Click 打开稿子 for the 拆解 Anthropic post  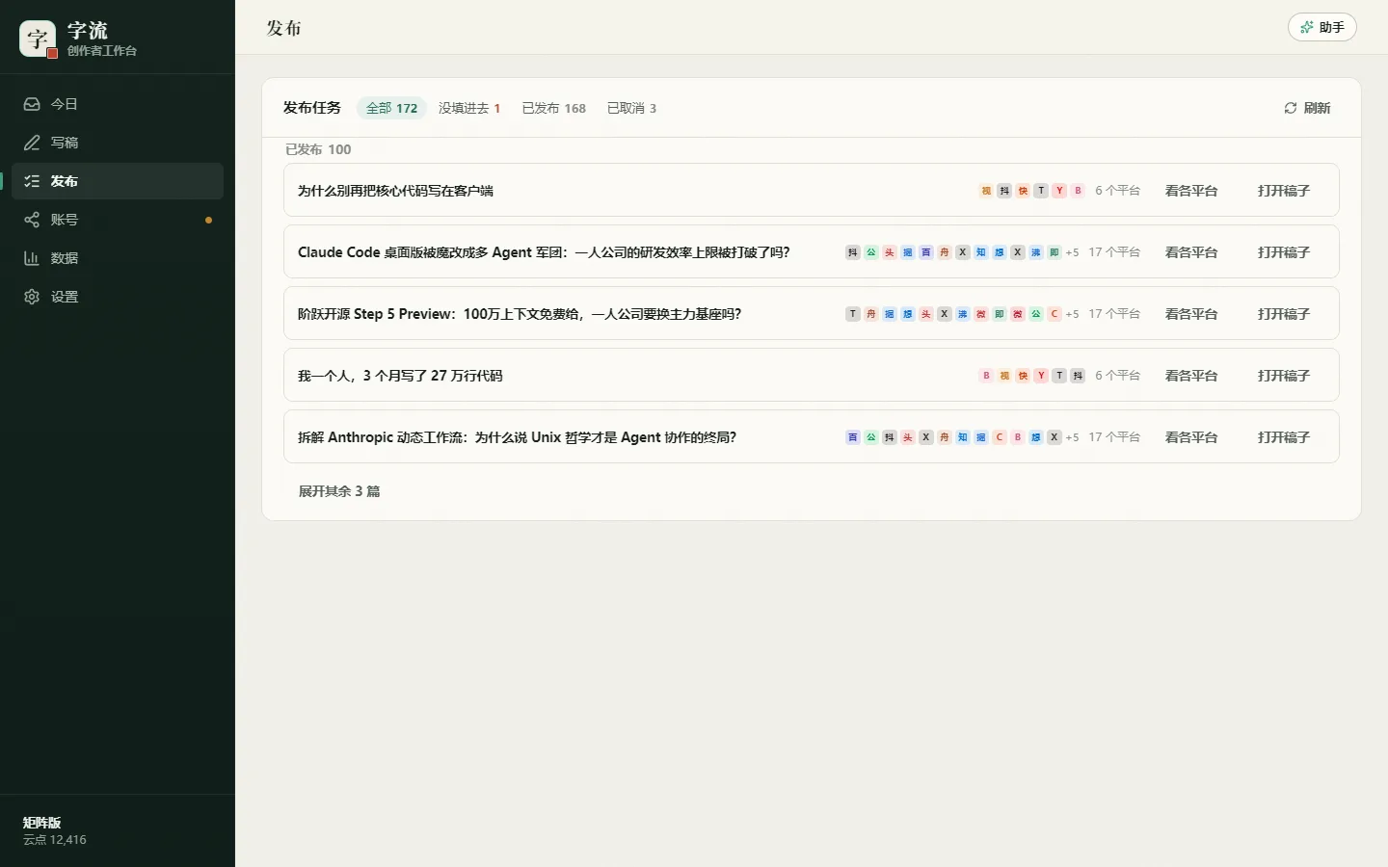(x=1284, y=437)
